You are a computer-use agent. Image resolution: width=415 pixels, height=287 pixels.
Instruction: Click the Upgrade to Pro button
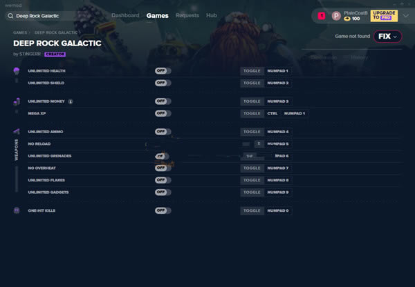click(x=384, y=15)
